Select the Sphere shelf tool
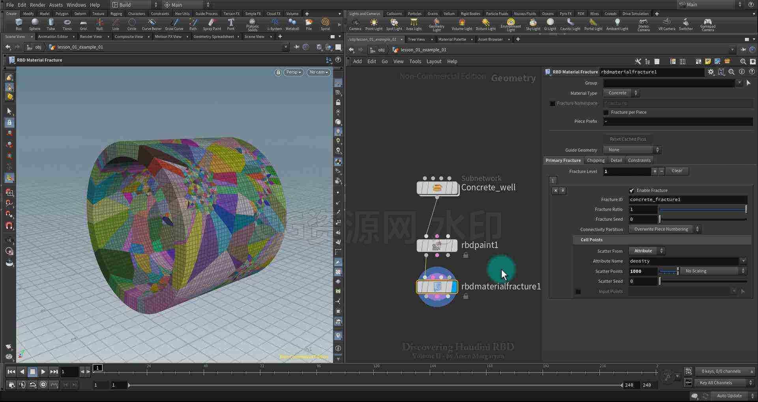758x402 pixels. [35, 24]
